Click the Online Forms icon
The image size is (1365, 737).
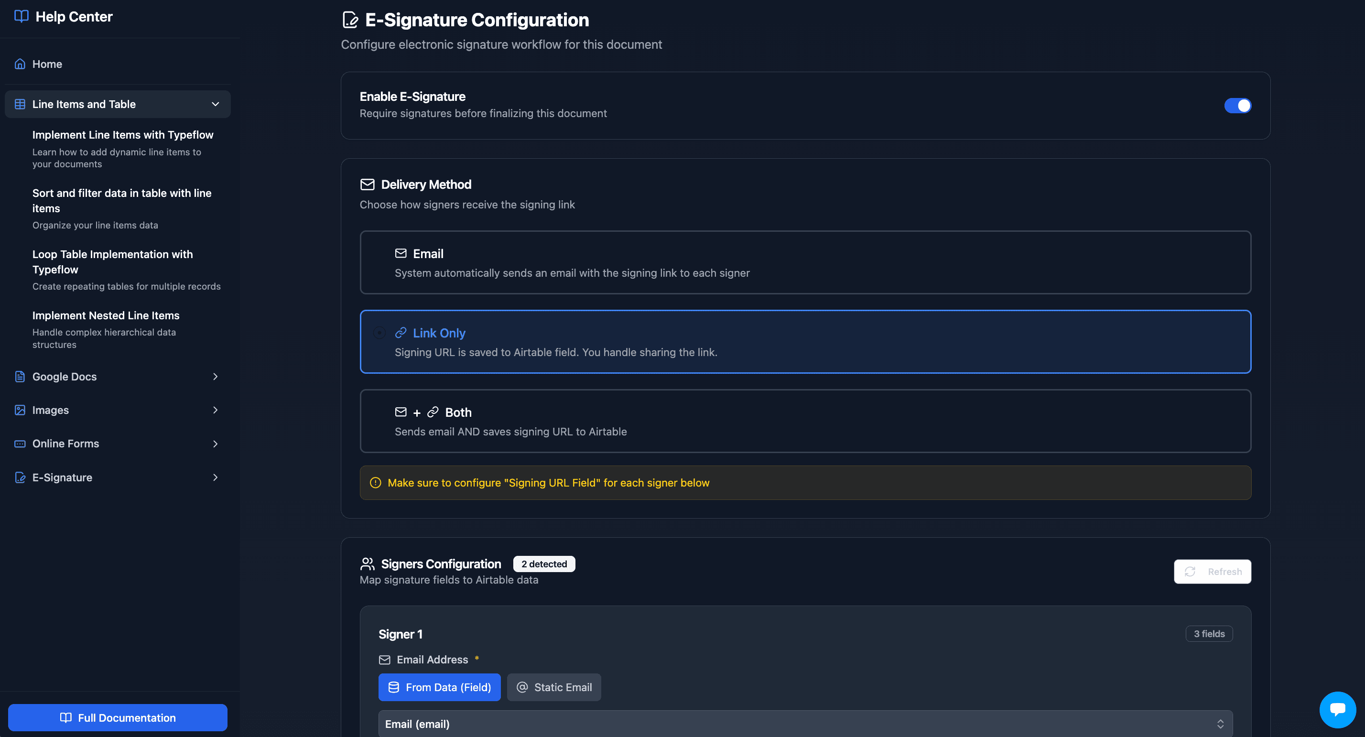pos(20,444)
